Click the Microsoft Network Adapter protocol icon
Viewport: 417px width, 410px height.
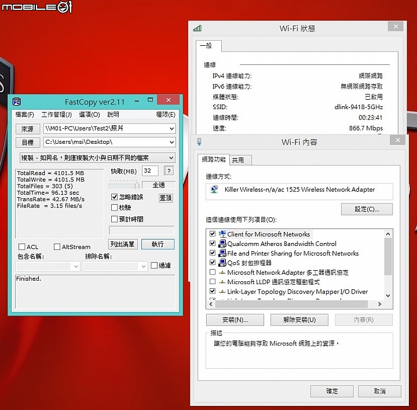222,273
